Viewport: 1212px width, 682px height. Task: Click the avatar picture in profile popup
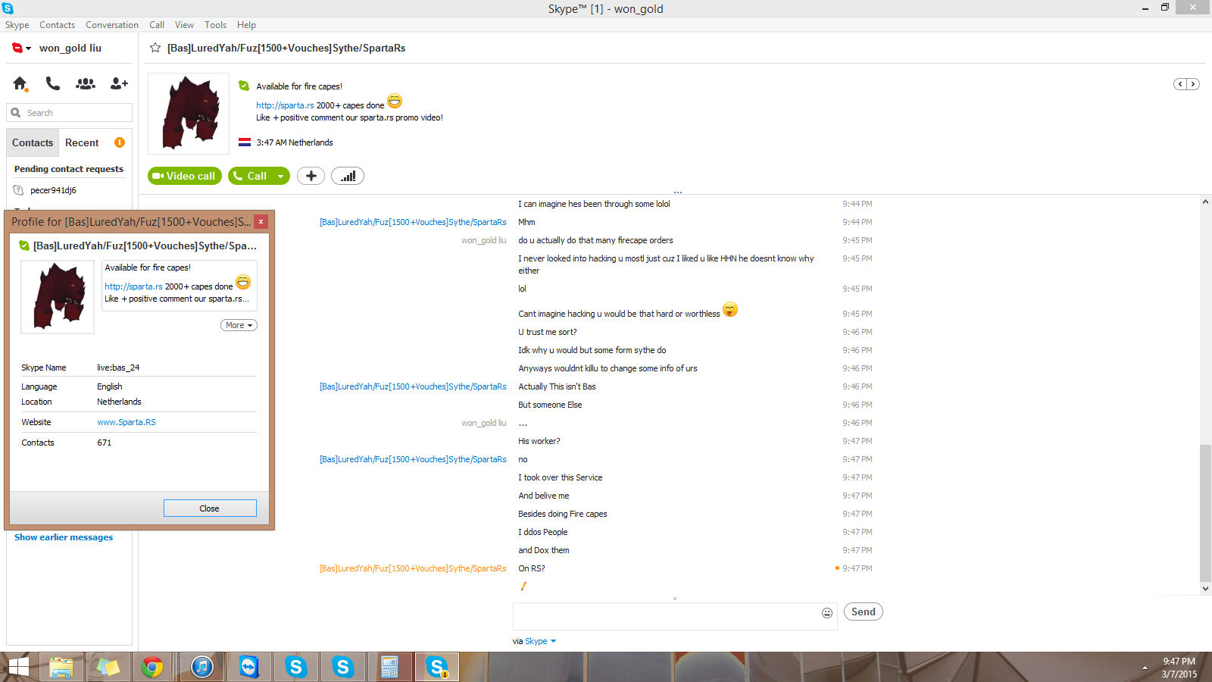pos(58,297)
